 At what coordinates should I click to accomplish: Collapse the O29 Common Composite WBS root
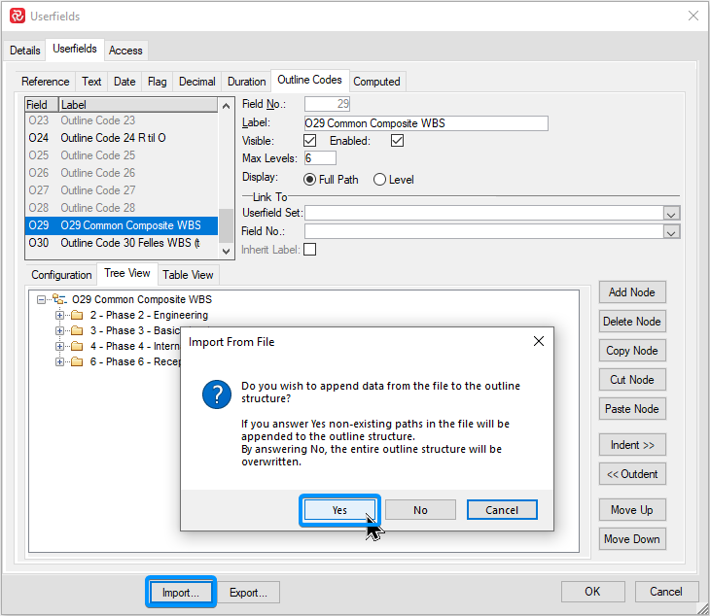point(42,300)
